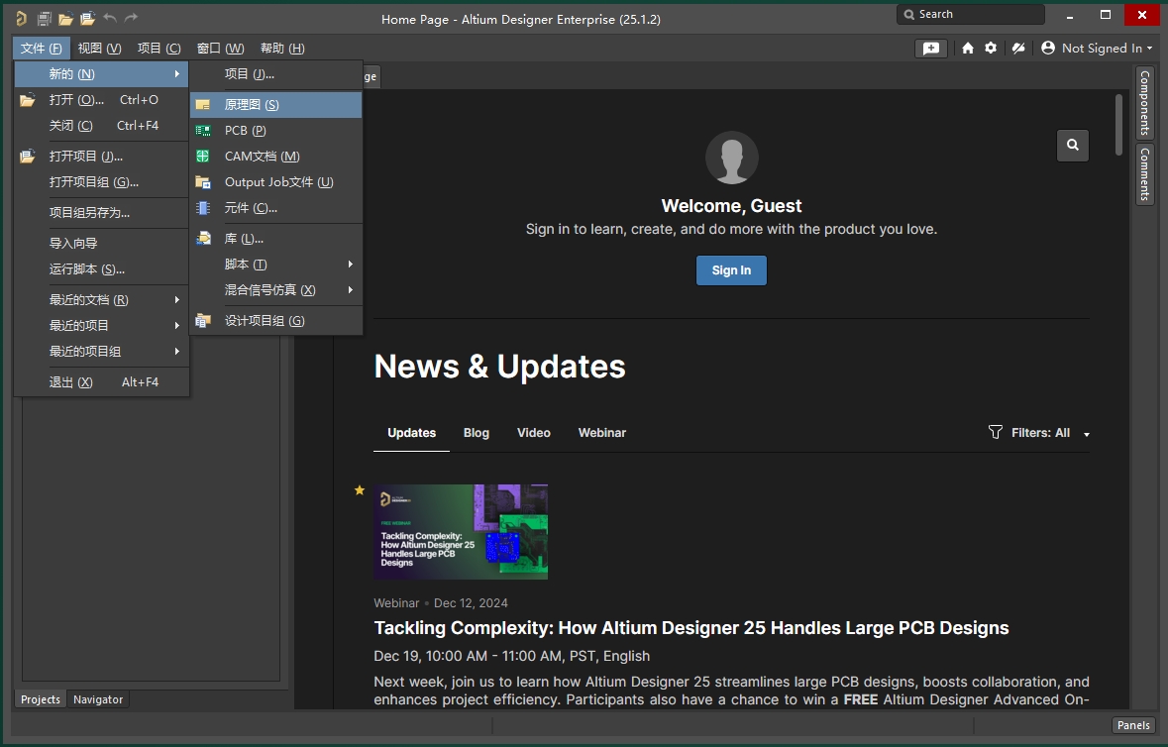The image size is (1168, 747).
Task: Select 打开项目组 (G)... entry
Action: pos(101,182)
